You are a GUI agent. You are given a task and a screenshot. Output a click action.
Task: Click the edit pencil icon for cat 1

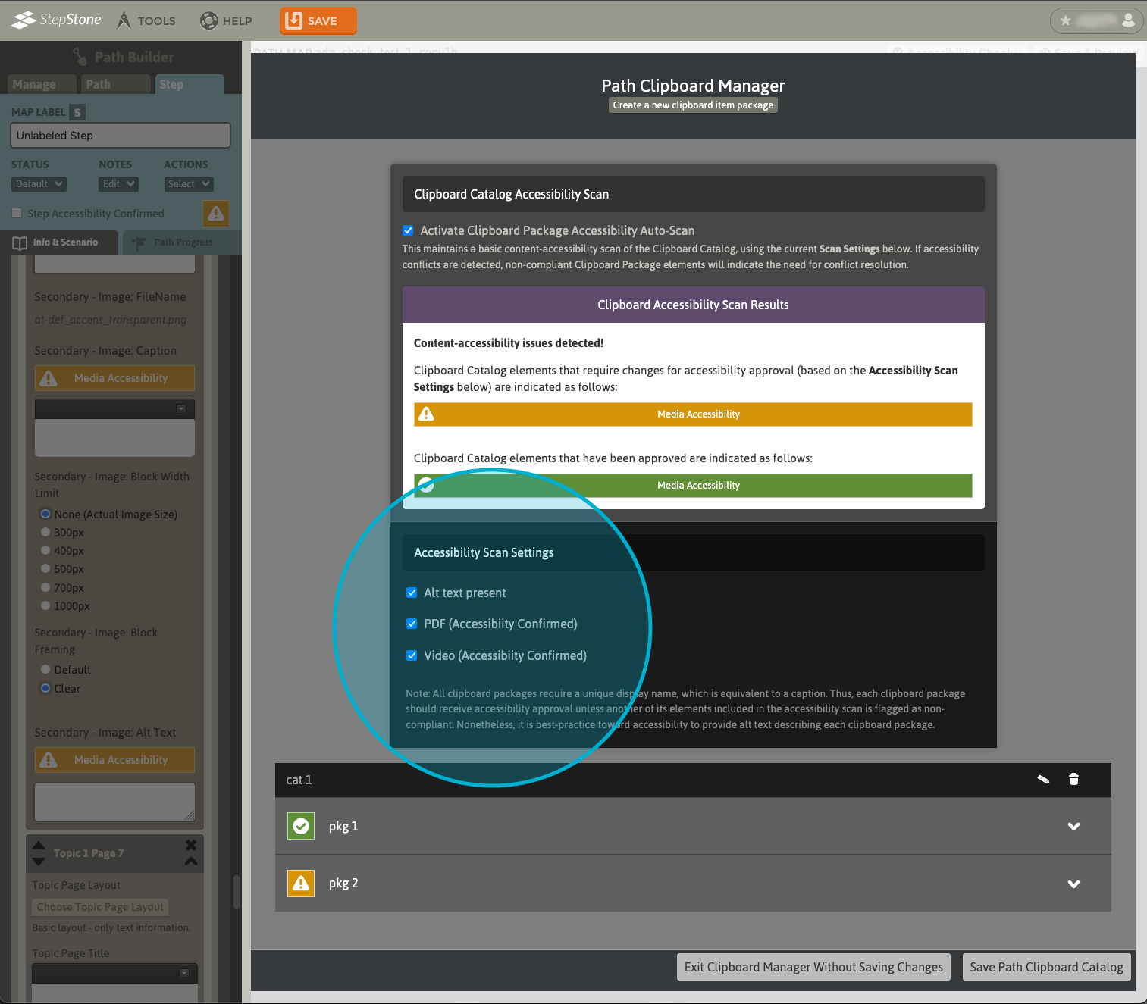(x=1043, y=779)
